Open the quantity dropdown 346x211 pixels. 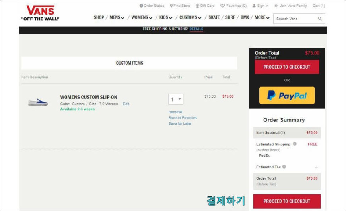[x=176, y=99]
